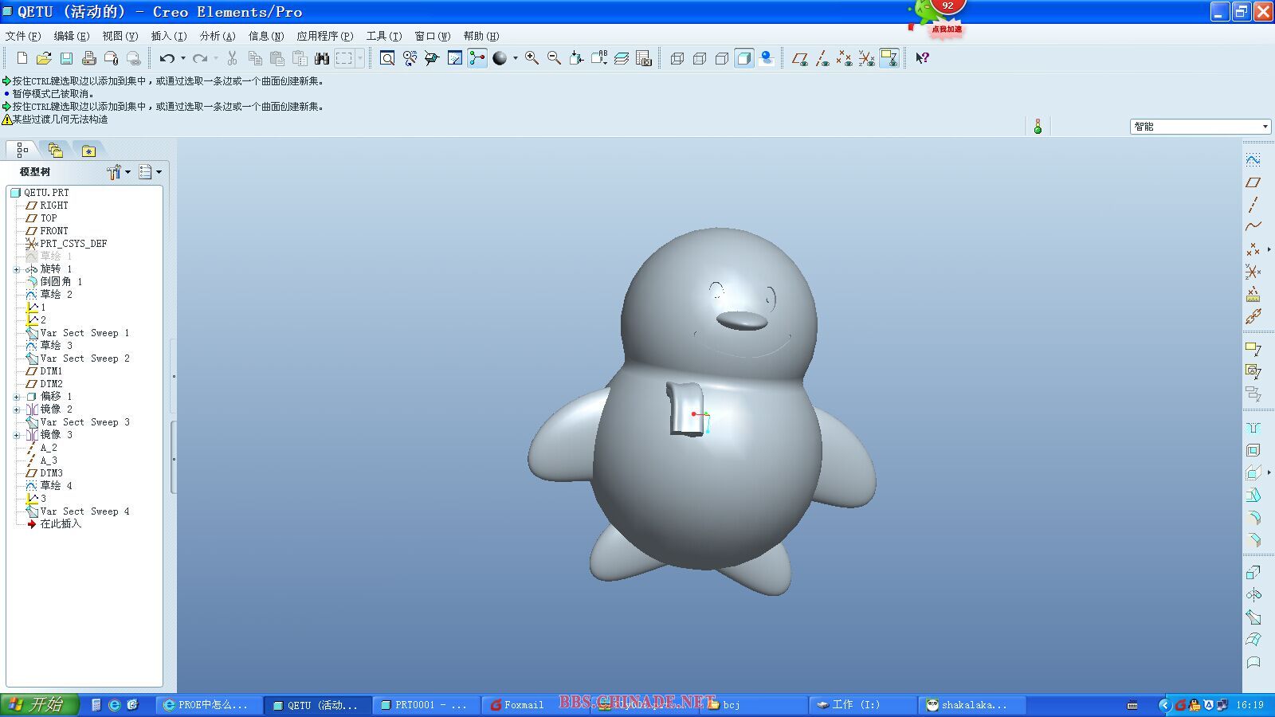The height and width of the screenshot is (717, 1275).
Task: Toggle shading display mode
Action: 744,58
